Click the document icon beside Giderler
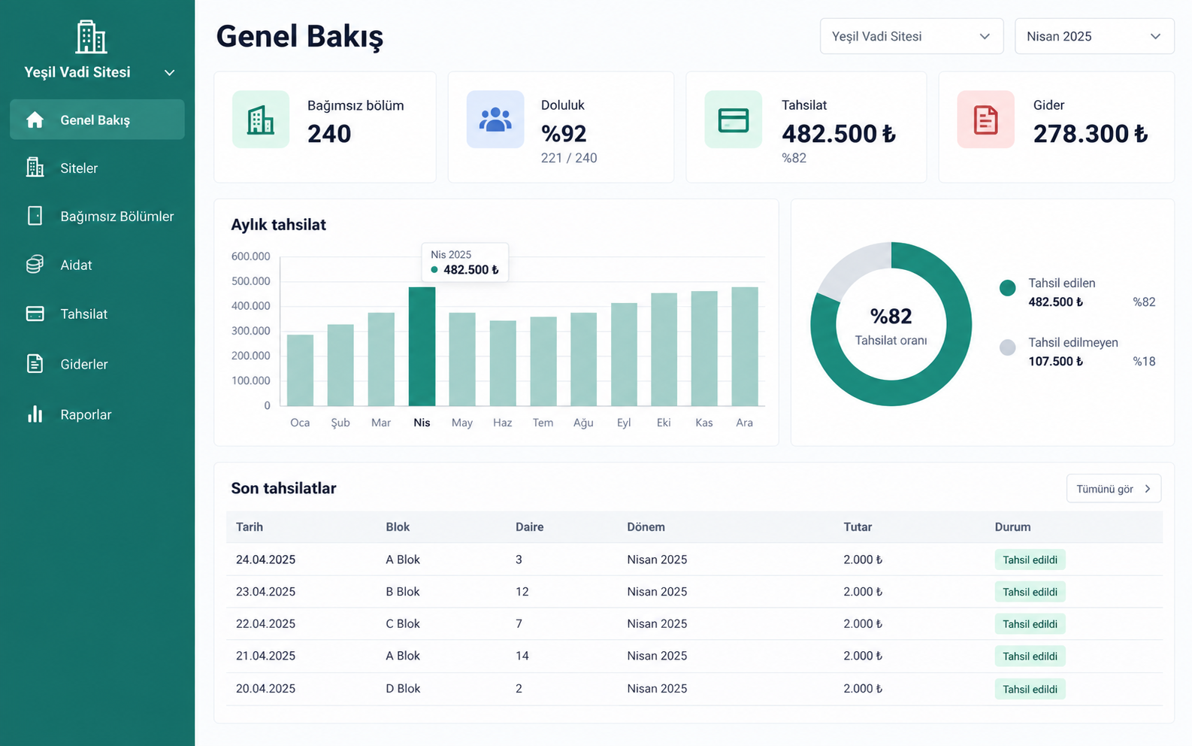 click(x=35, y=364)
